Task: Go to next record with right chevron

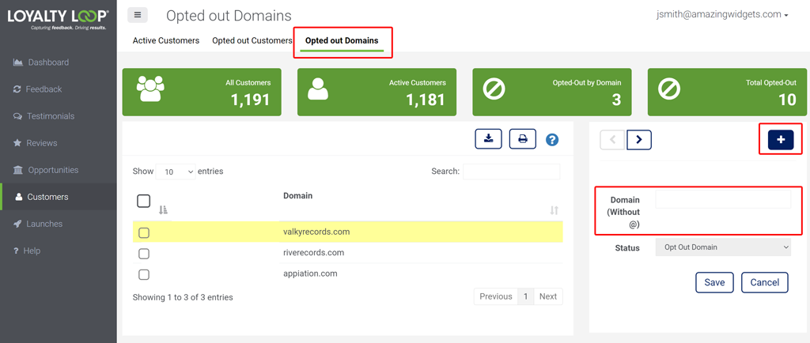Action: point(639,140)
